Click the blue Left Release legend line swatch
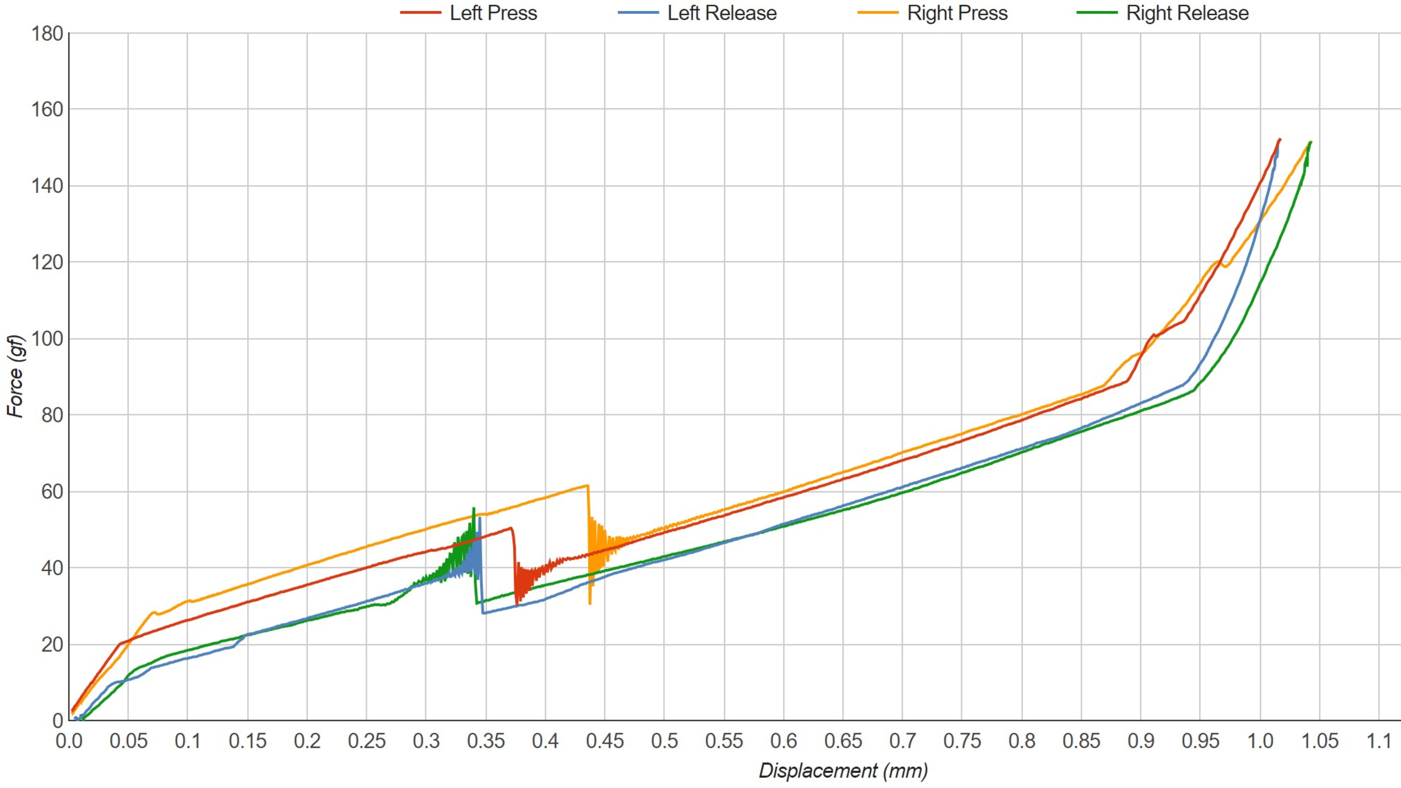 point(638,13)
